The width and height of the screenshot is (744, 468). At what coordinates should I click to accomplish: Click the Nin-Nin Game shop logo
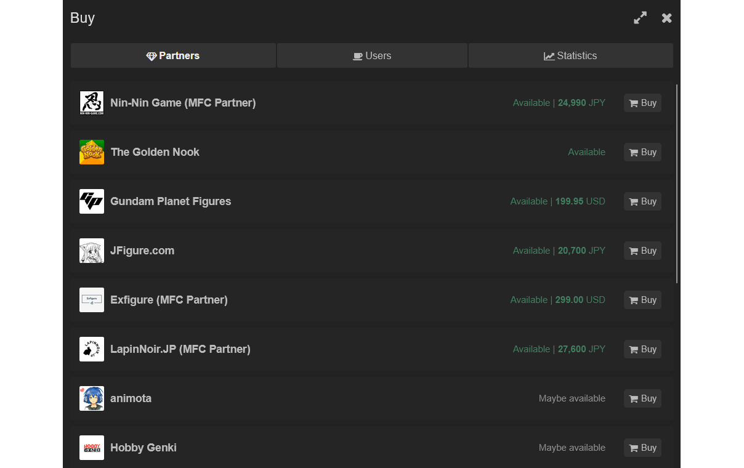92,103
